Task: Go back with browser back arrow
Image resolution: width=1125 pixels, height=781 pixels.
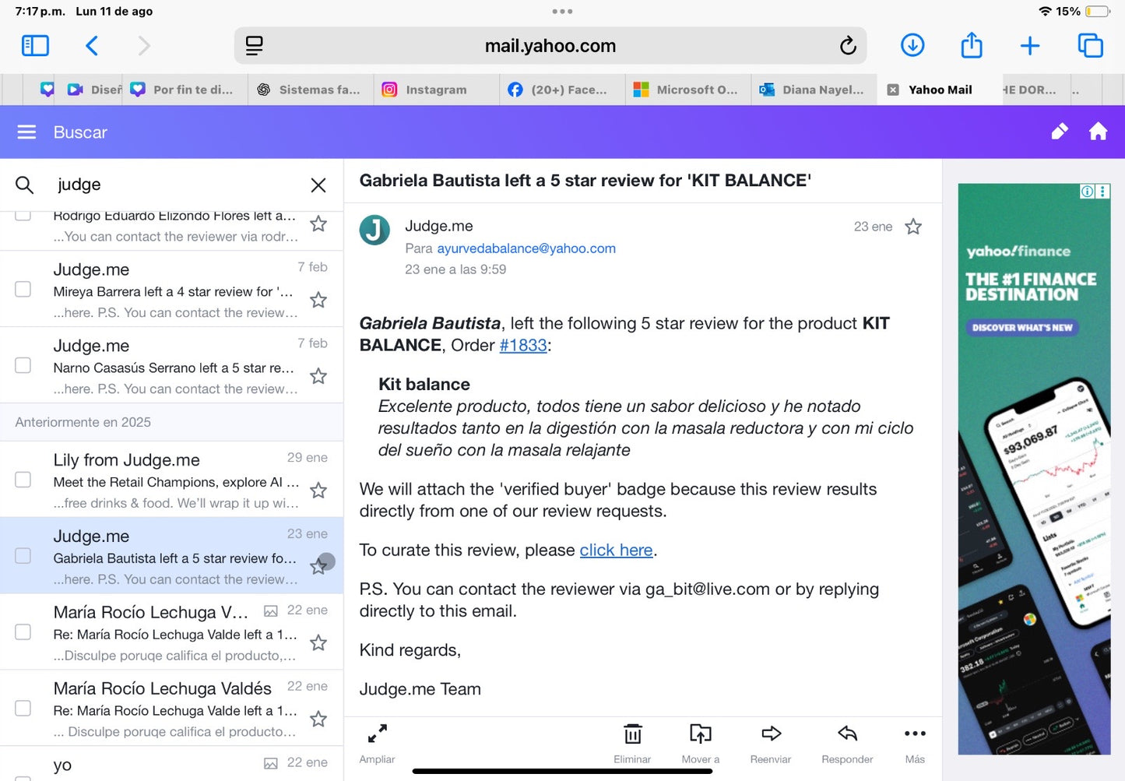Action: (92, 46)
